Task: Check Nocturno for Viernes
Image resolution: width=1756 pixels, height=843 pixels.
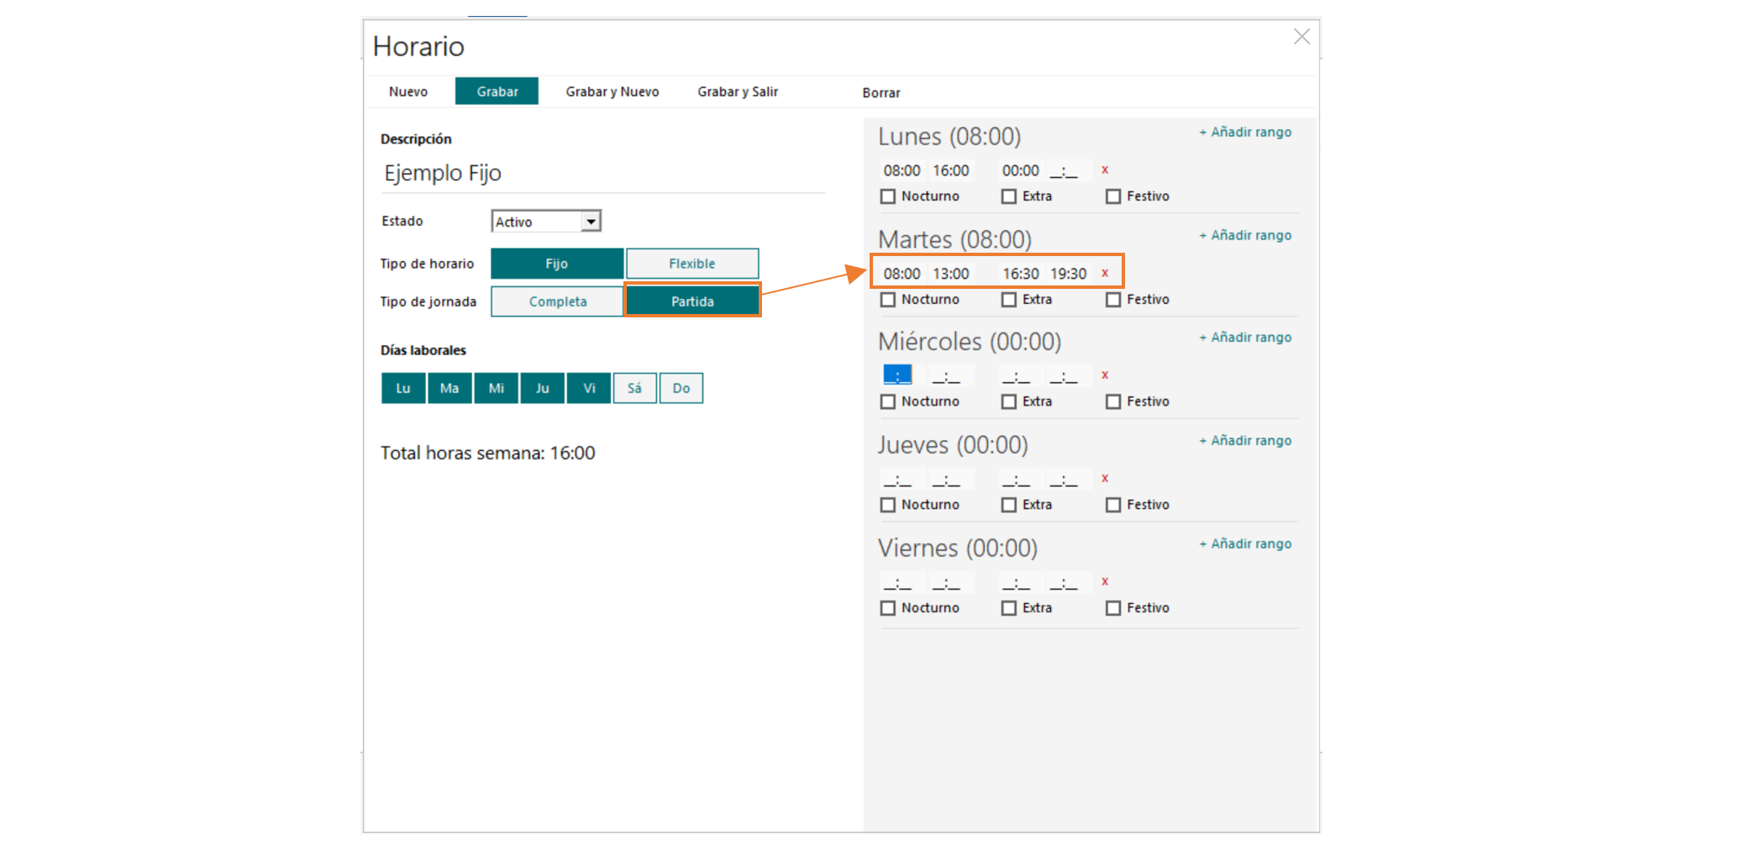Action: tap(888, 609)
